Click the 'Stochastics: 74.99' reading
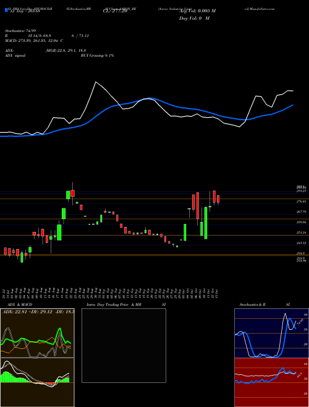The height and width of the screenshot is (407, 309). pyautogui.click(x=20, y=31)
